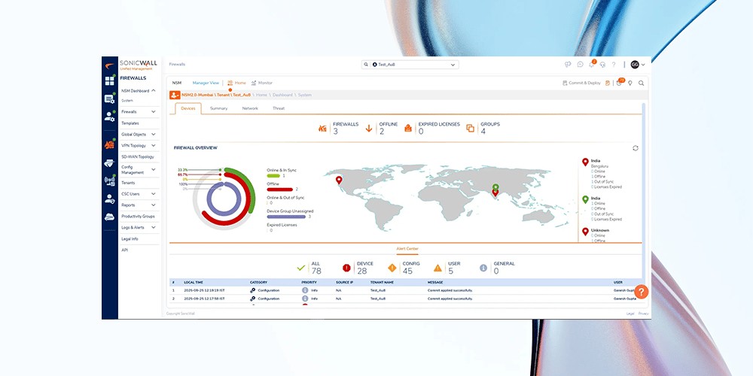
Task: Click the red map pin over North America
Action: [x=339, y=180]
